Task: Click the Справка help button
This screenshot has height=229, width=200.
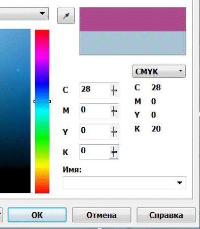Action: tap(166, 215)
